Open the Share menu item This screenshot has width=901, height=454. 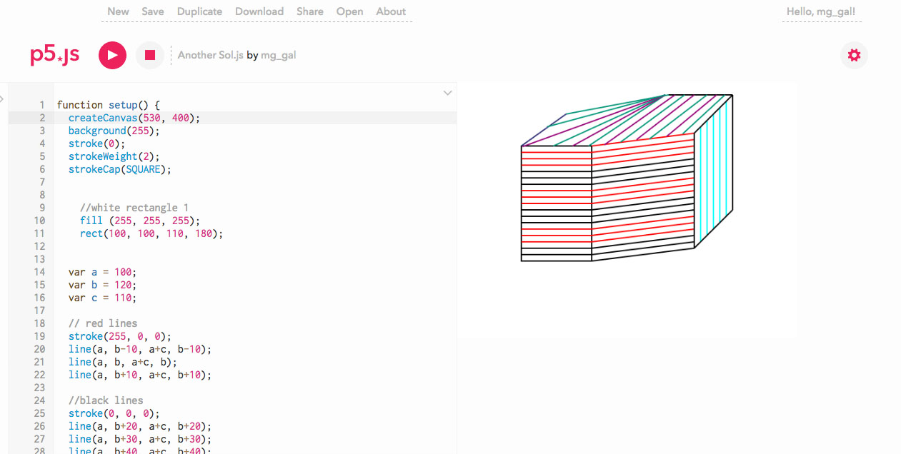(x=310, y=11)
